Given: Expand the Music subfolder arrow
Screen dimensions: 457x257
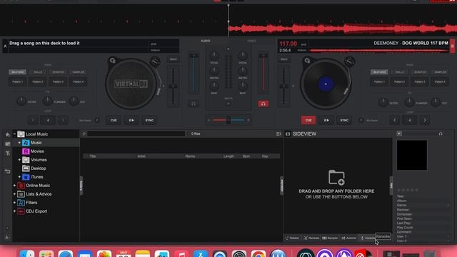Looking at the screenshot, I should tap(19, 143).
